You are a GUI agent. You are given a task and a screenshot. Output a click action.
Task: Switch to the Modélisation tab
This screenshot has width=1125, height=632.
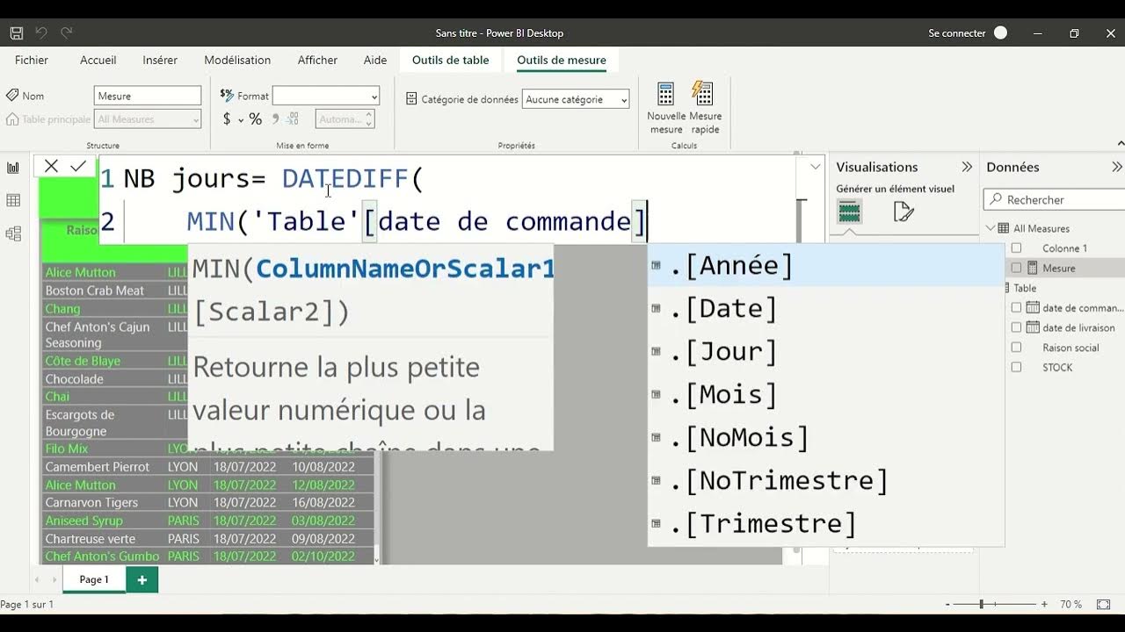237,60
